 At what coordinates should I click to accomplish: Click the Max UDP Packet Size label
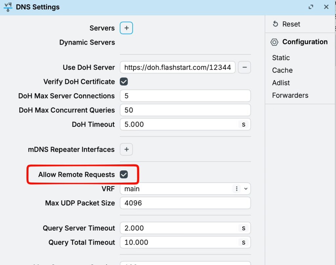click(x=80, y=203)
